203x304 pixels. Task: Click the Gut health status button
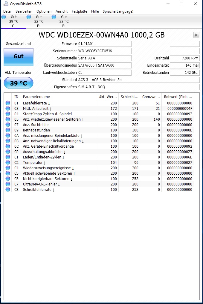19,57
